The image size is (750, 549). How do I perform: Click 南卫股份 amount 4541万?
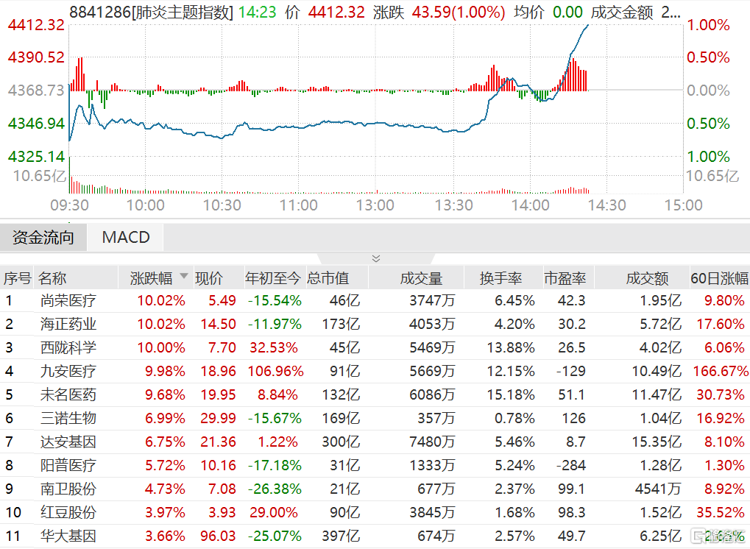[x=658, y=489]
